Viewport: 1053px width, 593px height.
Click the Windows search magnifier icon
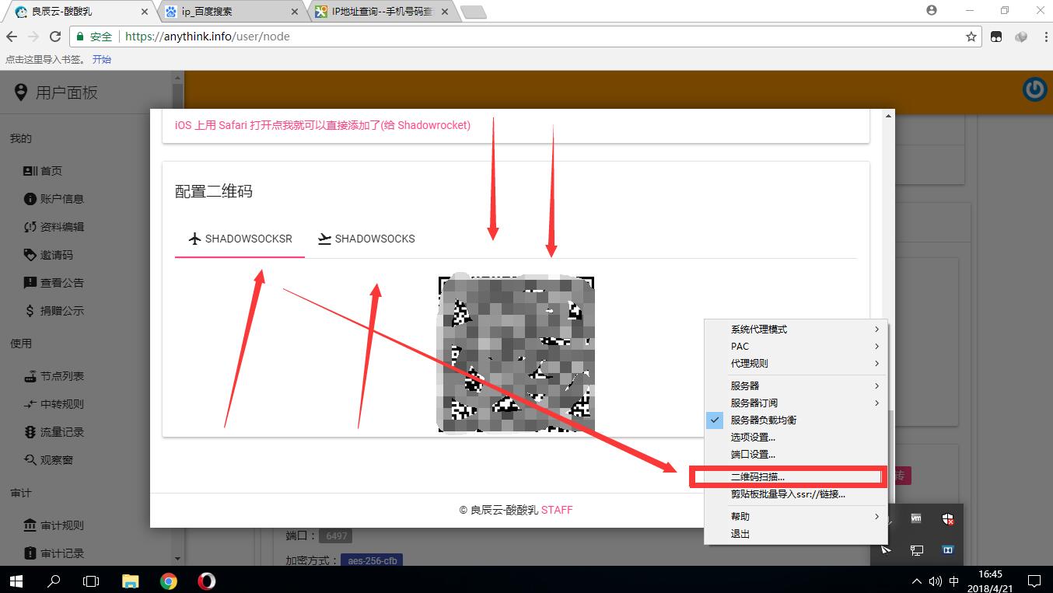[54, 581]
